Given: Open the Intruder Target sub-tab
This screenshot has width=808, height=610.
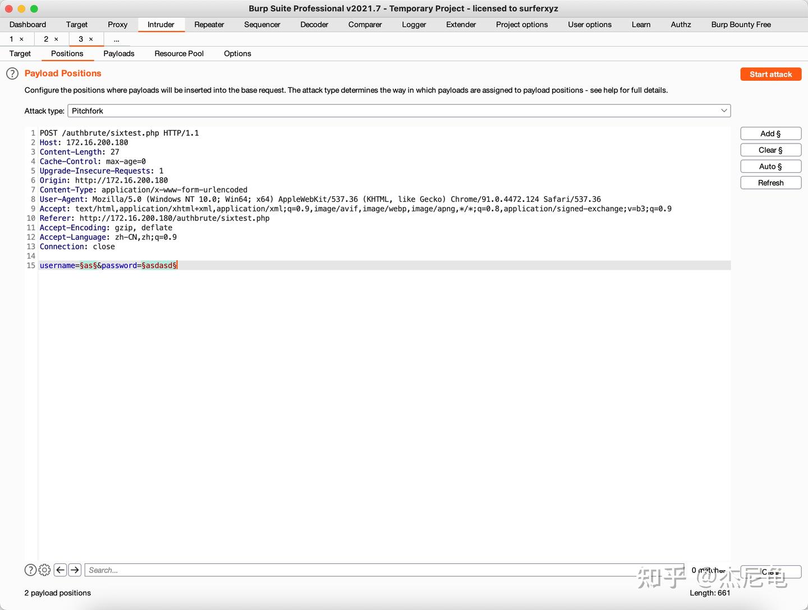Looking at the screenshot, I should [20, 54].
